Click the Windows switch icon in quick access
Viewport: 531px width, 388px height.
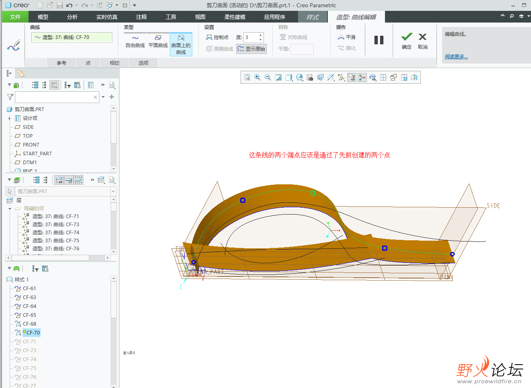pos(109,5)
